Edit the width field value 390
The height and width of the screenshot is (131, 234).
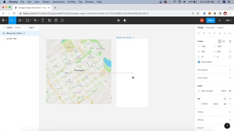click(x=204, y=52)
